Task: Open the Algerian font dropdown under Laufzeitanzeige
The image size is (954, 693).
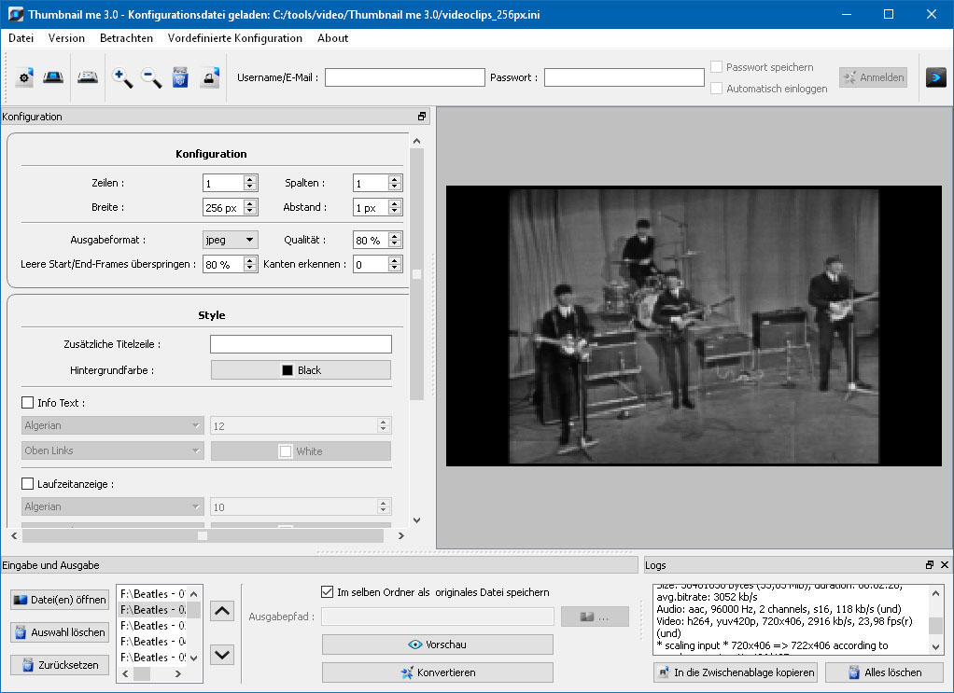Action: [113, 506]
